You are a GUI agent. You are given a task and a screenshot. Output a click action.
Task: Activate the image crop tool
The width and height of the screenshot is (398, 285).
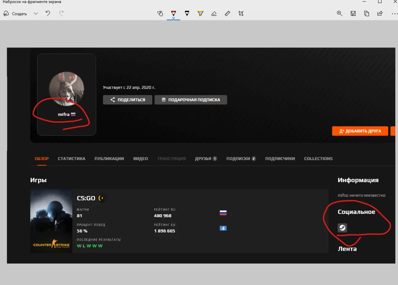point(241,13)
